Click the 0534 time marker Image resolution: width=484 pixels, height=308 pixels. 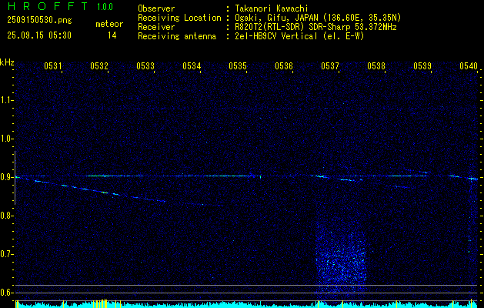pyautogui.click(x=192, y=65)
